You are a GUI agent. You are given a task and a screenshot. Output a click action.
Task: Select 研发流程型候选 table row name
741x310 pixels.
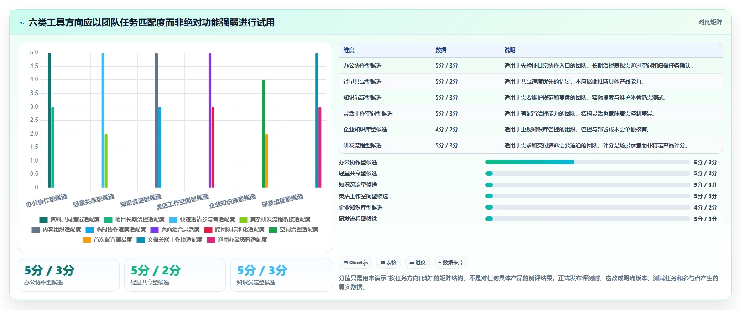(x=362, y=146)
